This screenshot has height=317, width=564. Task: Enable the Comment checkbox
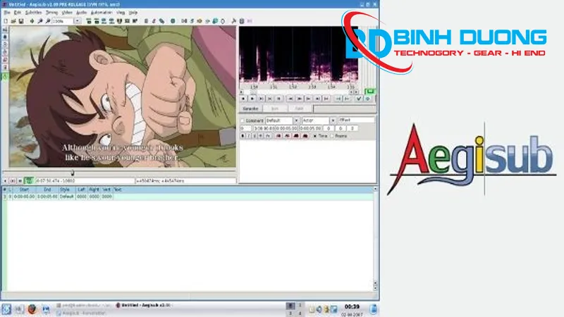coord(243,120)
